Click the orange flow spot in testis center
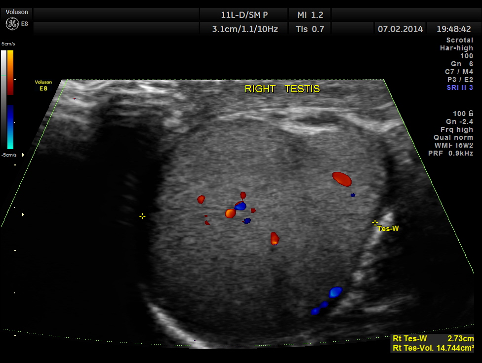 pyautogui.click(x=230, y=213)
